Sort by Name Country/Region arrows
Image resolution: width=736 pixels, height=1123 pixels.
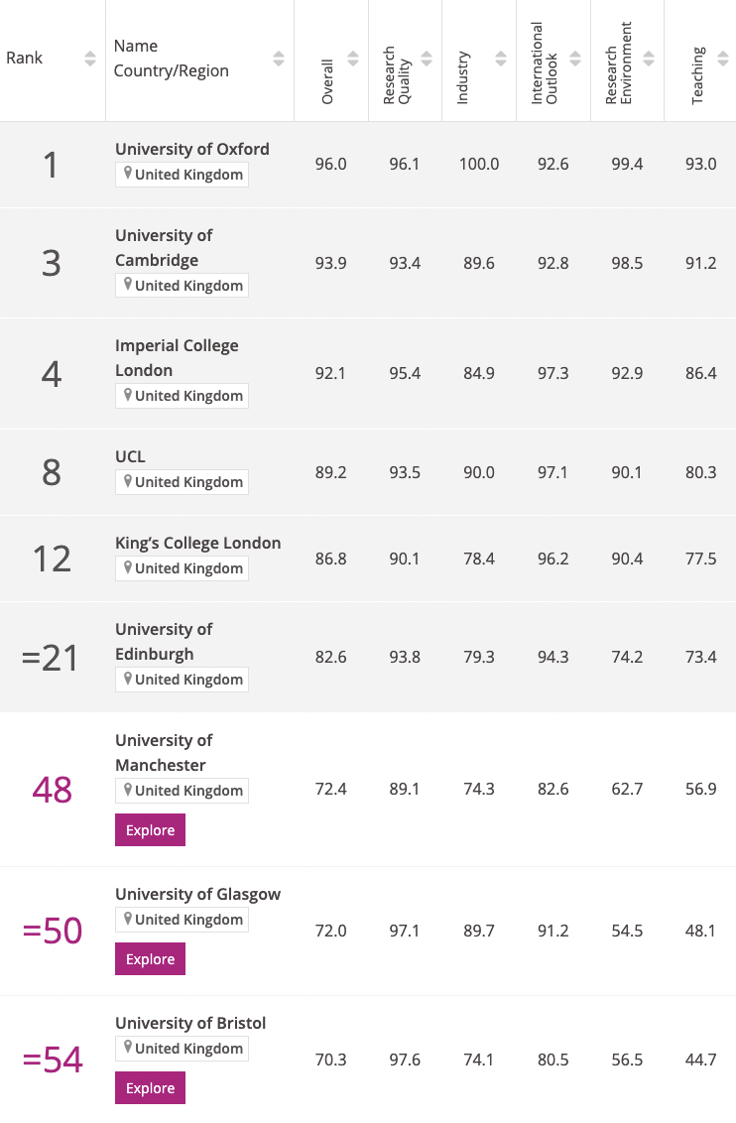[x=279, y=59]
